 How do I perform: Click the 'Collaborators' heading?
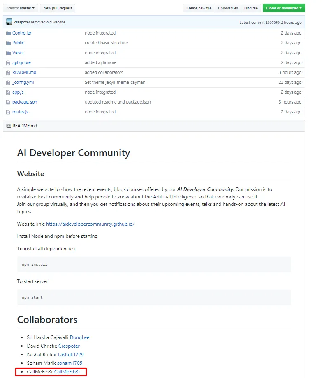[x=47, y=320]
